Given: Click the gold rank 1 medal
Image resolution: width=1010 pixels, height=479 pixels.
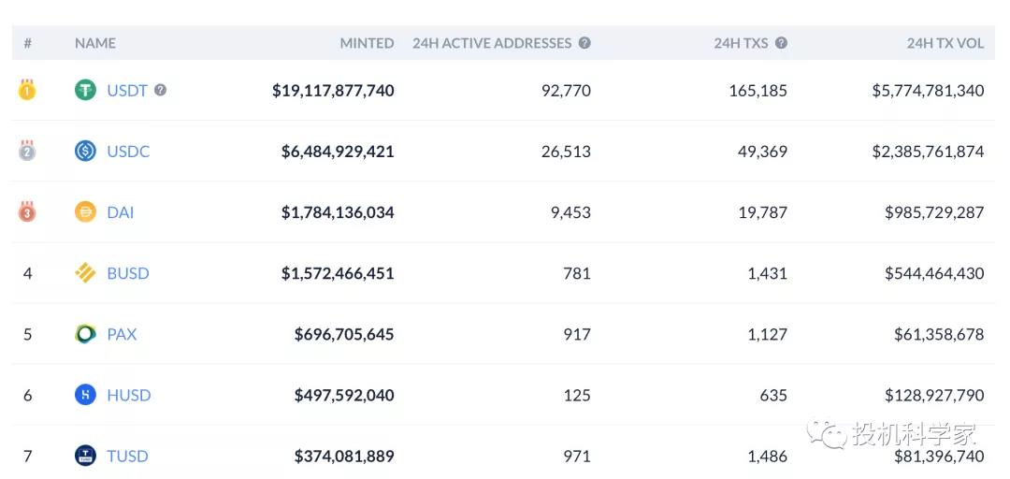Looking at the screenshot, I should tap(27, 91).
